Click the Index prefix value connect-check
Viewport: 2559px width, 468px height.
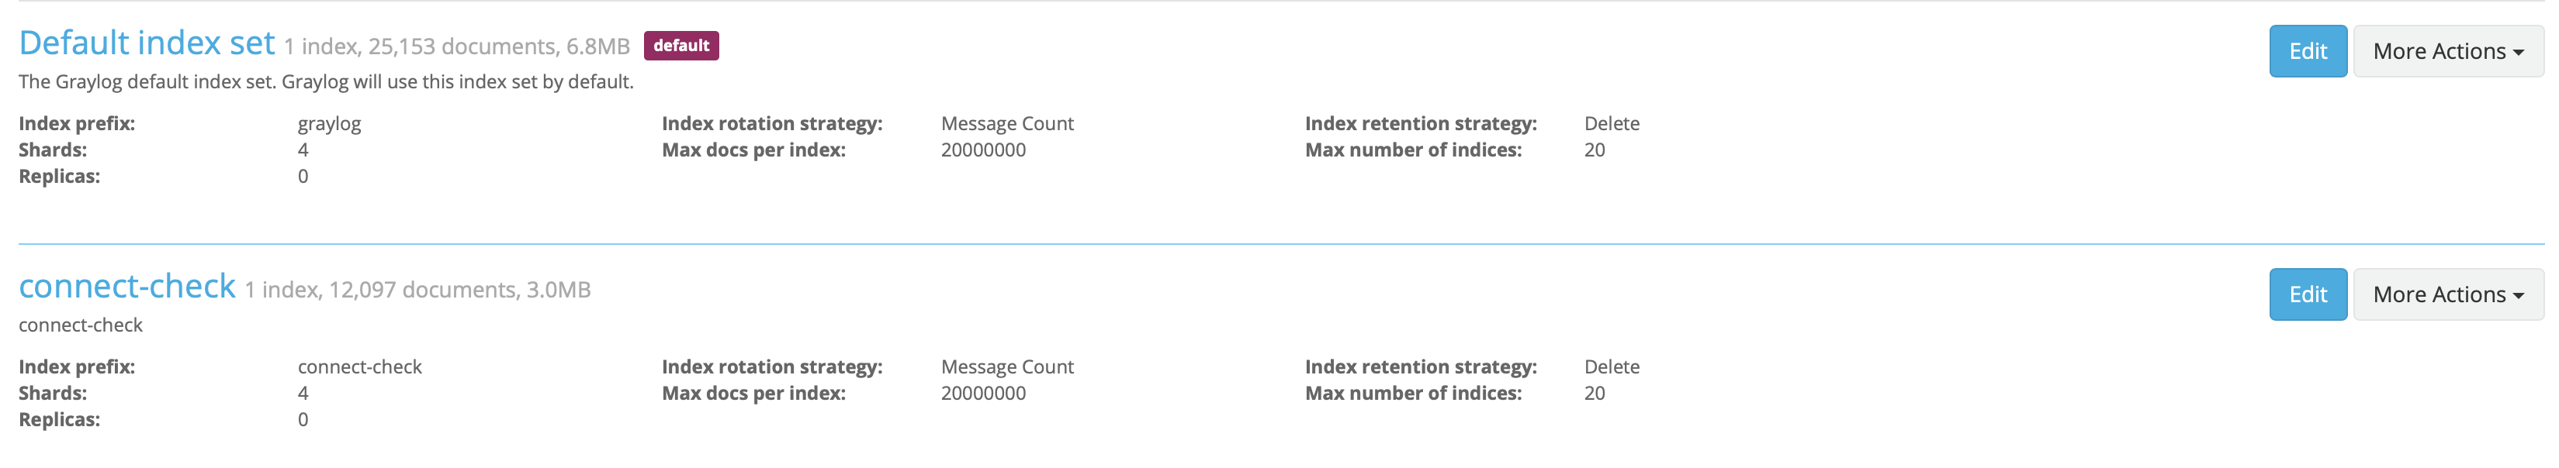pos(359,366)
